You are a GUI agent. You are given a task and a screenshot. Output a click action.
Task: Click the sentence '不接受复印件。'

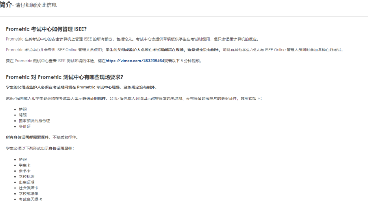(65, 137)
